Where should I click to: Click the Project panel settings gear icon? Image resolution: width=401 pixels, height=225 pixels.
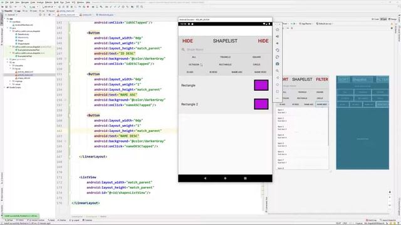coord(49,15)
